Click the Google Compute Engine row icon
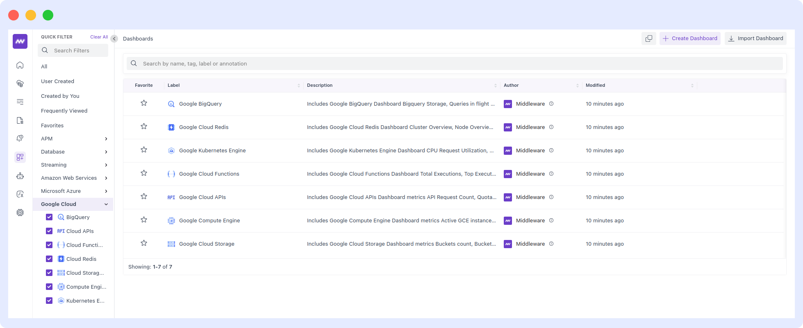The width and height of the screenshot is (803, 328). [x=171, y=221]
